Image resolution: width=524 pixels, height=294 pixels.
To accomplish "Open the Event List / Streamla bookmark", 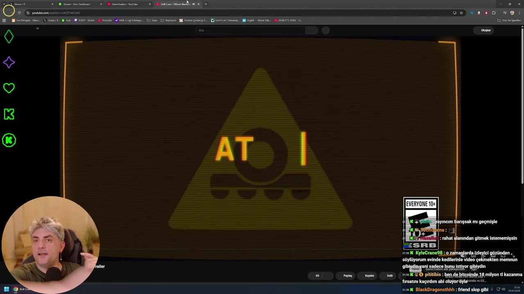I will coord(225,20).
